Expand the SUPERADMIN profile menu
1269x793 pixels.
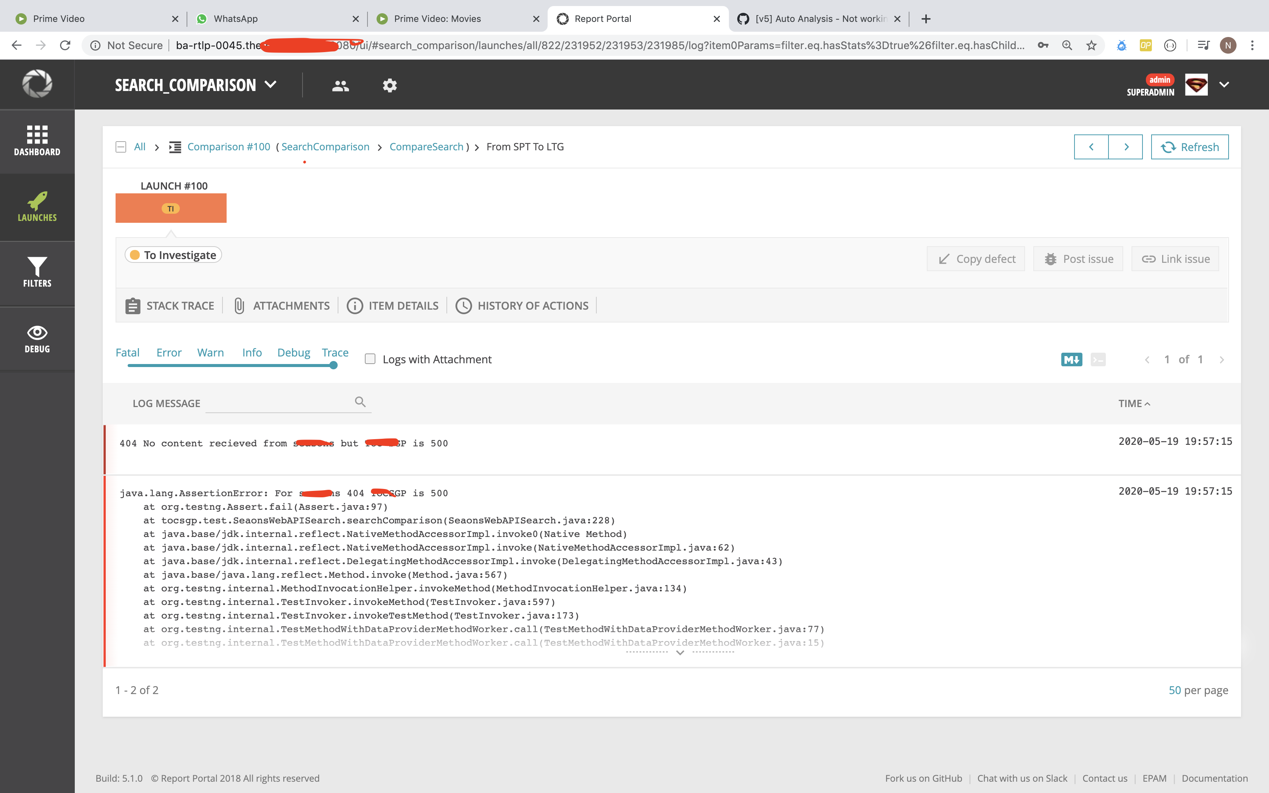point(1224,85)
